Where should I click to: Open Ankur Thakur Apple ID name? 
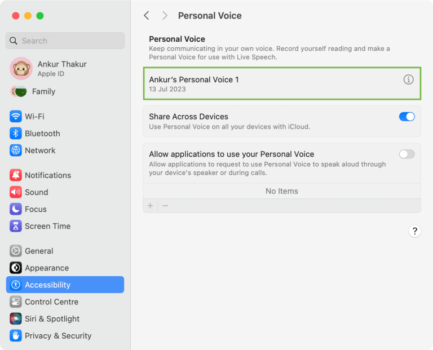point(62,64)
